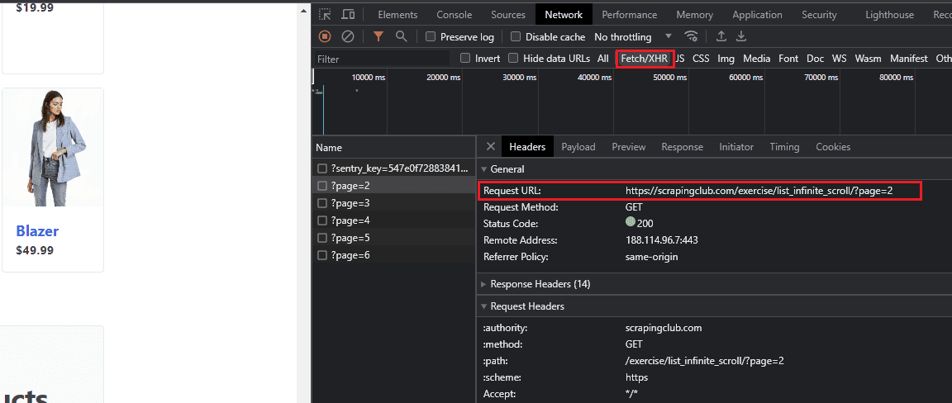The height and width of the screenshot is (403, 952).
Task: Open the Lighthouse panel
Action: [889, 15]
